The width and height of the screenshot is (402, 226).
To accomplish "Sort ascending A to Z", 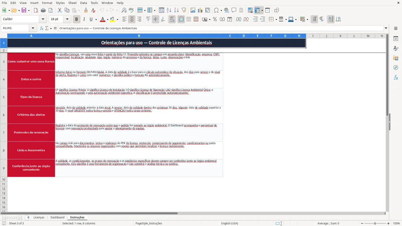I will tap(169, 10).
